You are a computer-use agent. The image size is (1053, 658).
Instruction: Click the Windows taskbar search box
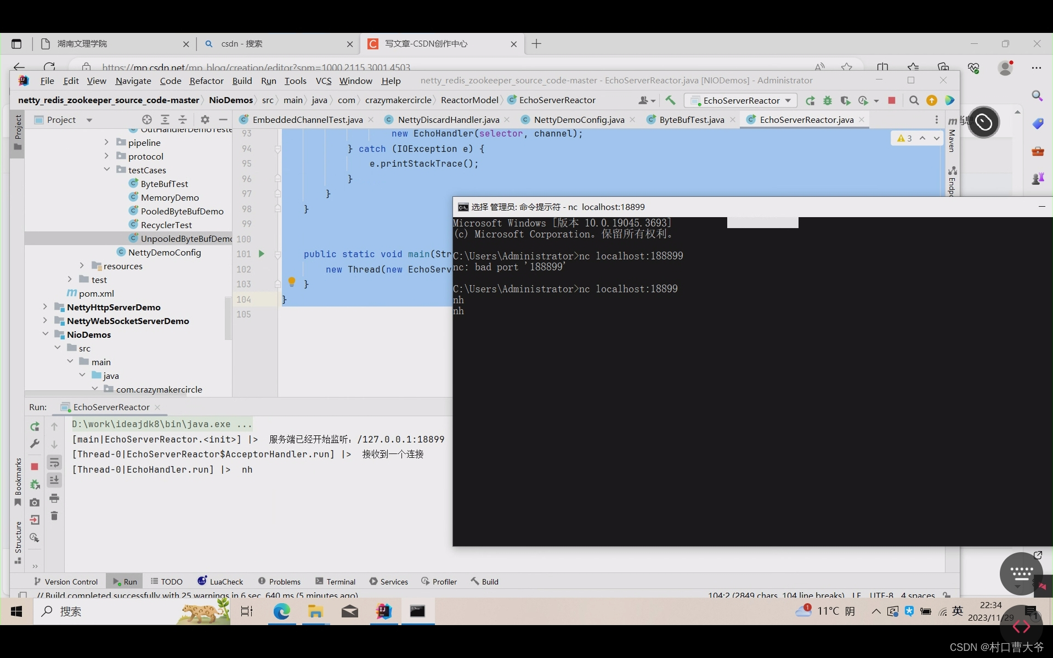coord(132,611)
